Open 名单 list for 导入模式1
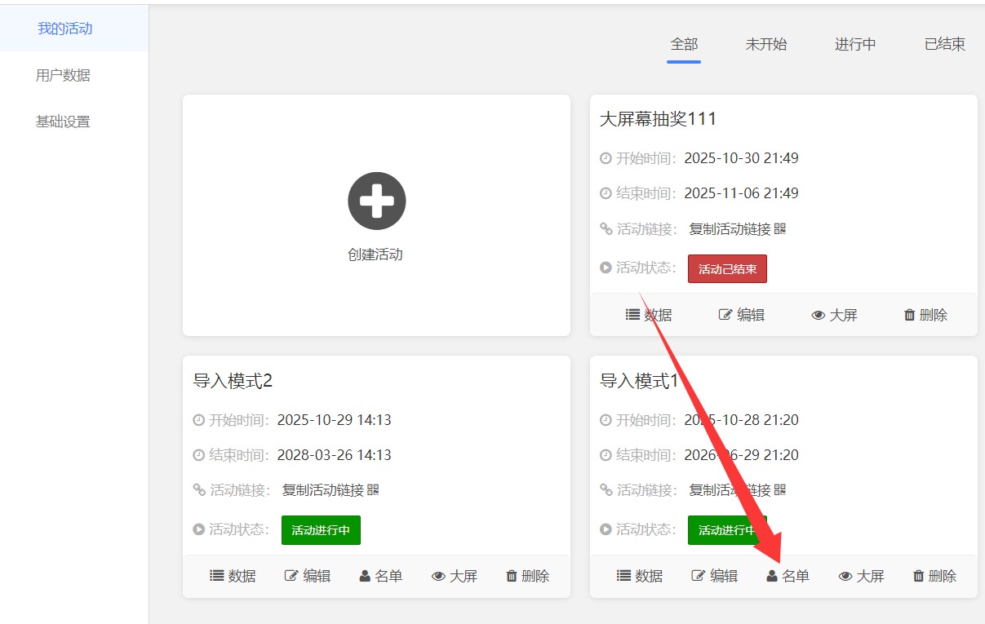The height and width of the screenshot is (624, 985). pos(788,576)
